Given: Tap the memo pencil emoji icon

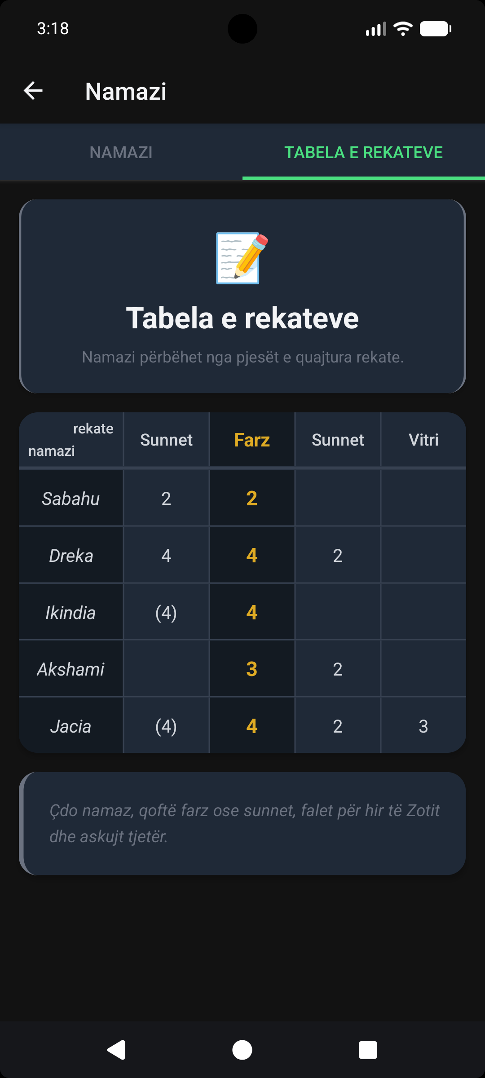Looking at the screenshot, I should click(x=242, y=258).
